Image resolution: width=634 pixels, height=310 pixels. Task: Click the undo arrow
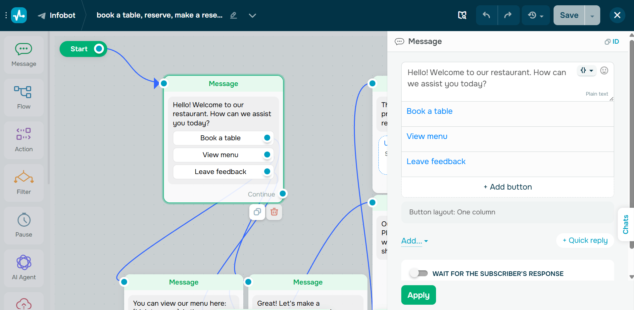[486, 15]
